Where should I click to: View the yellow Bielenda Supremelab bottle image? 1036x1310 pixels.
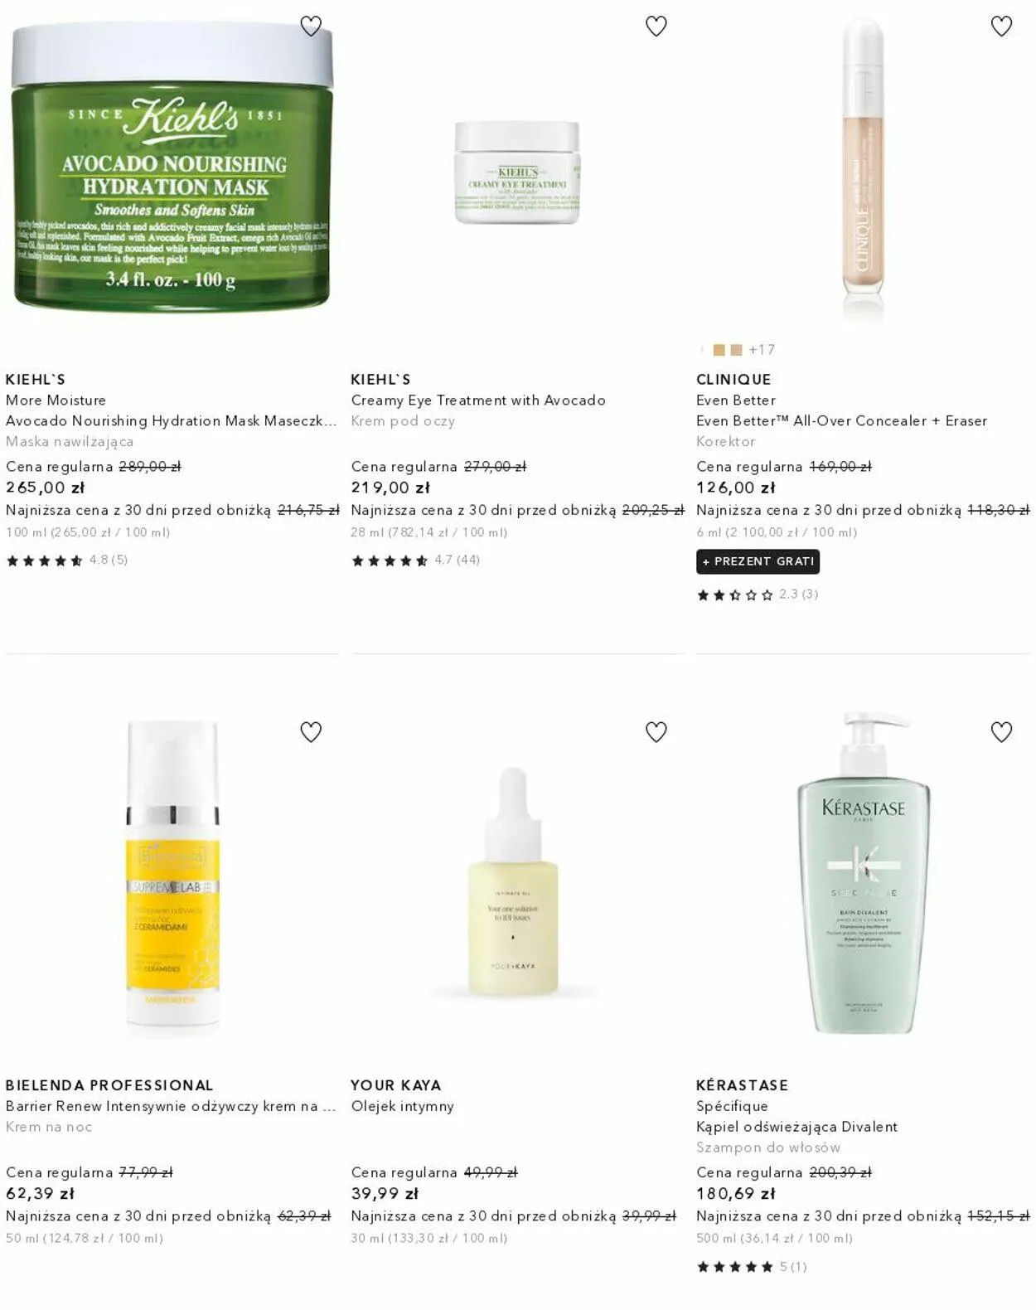click(x=172, y=879)
